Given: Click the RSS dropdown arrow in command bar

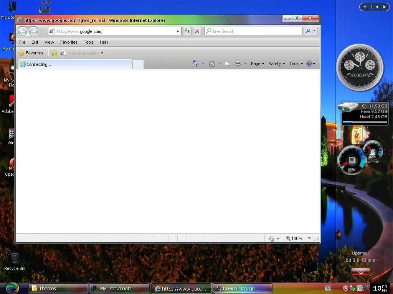Looking at the screenshot, I should coord(220,64).
